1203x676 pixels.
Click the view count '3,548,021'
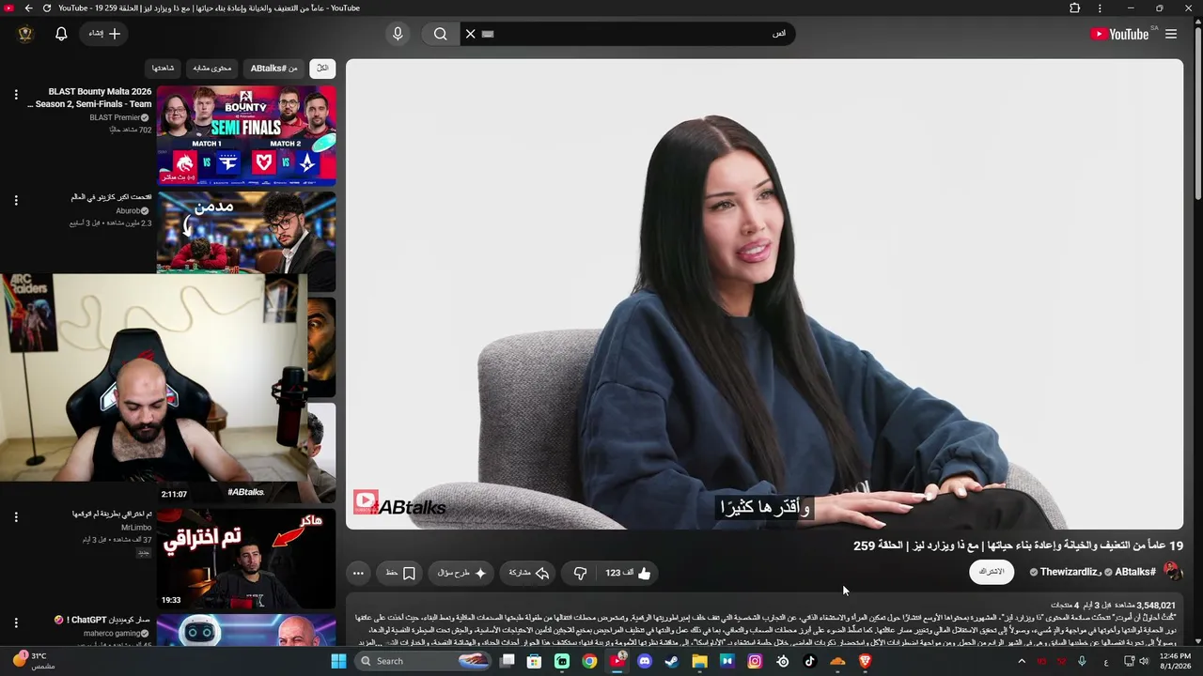[x=1156, y=606]
